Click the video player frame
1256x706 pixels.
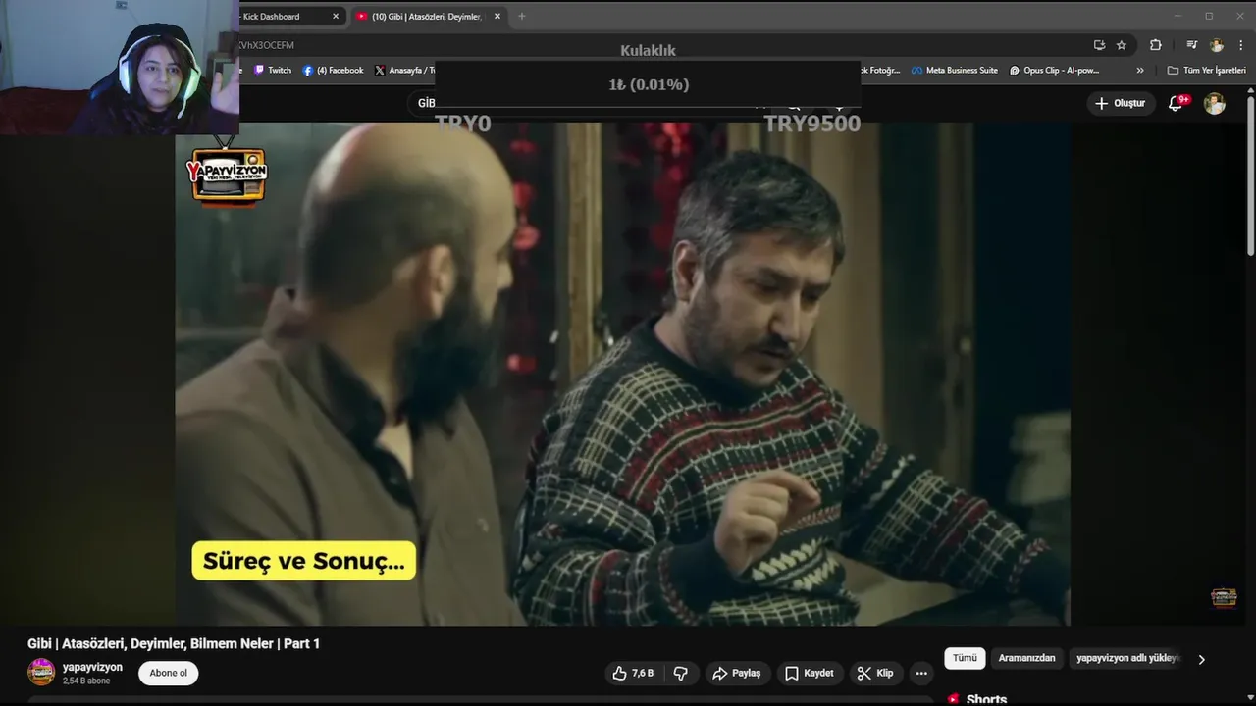pyautogui.click(x=622, y=374)
